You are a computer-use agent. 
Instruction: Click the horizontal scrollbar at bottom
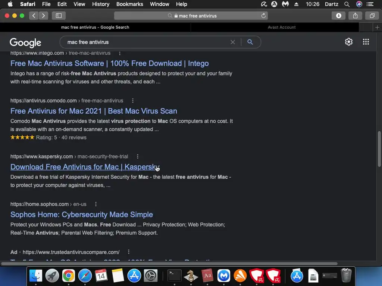coord(169,264)
